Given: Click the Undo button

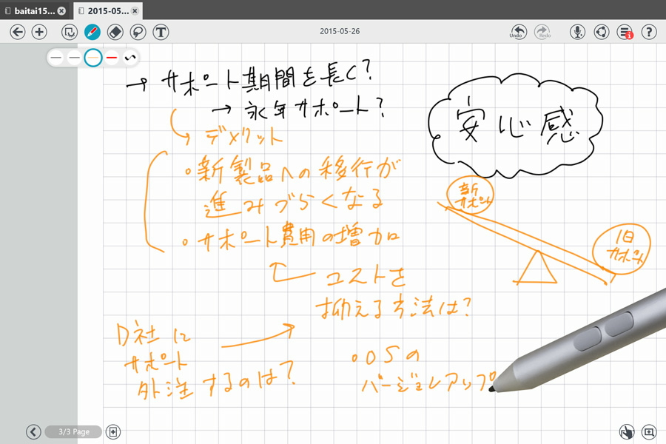Looking at the screenshot, I should click(x=518, y=32).
